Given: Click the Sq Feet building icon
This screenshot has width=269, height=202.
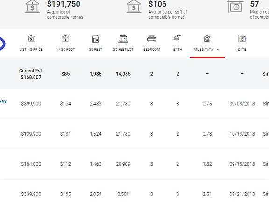Looking at the screenshot, I should 95,39.
